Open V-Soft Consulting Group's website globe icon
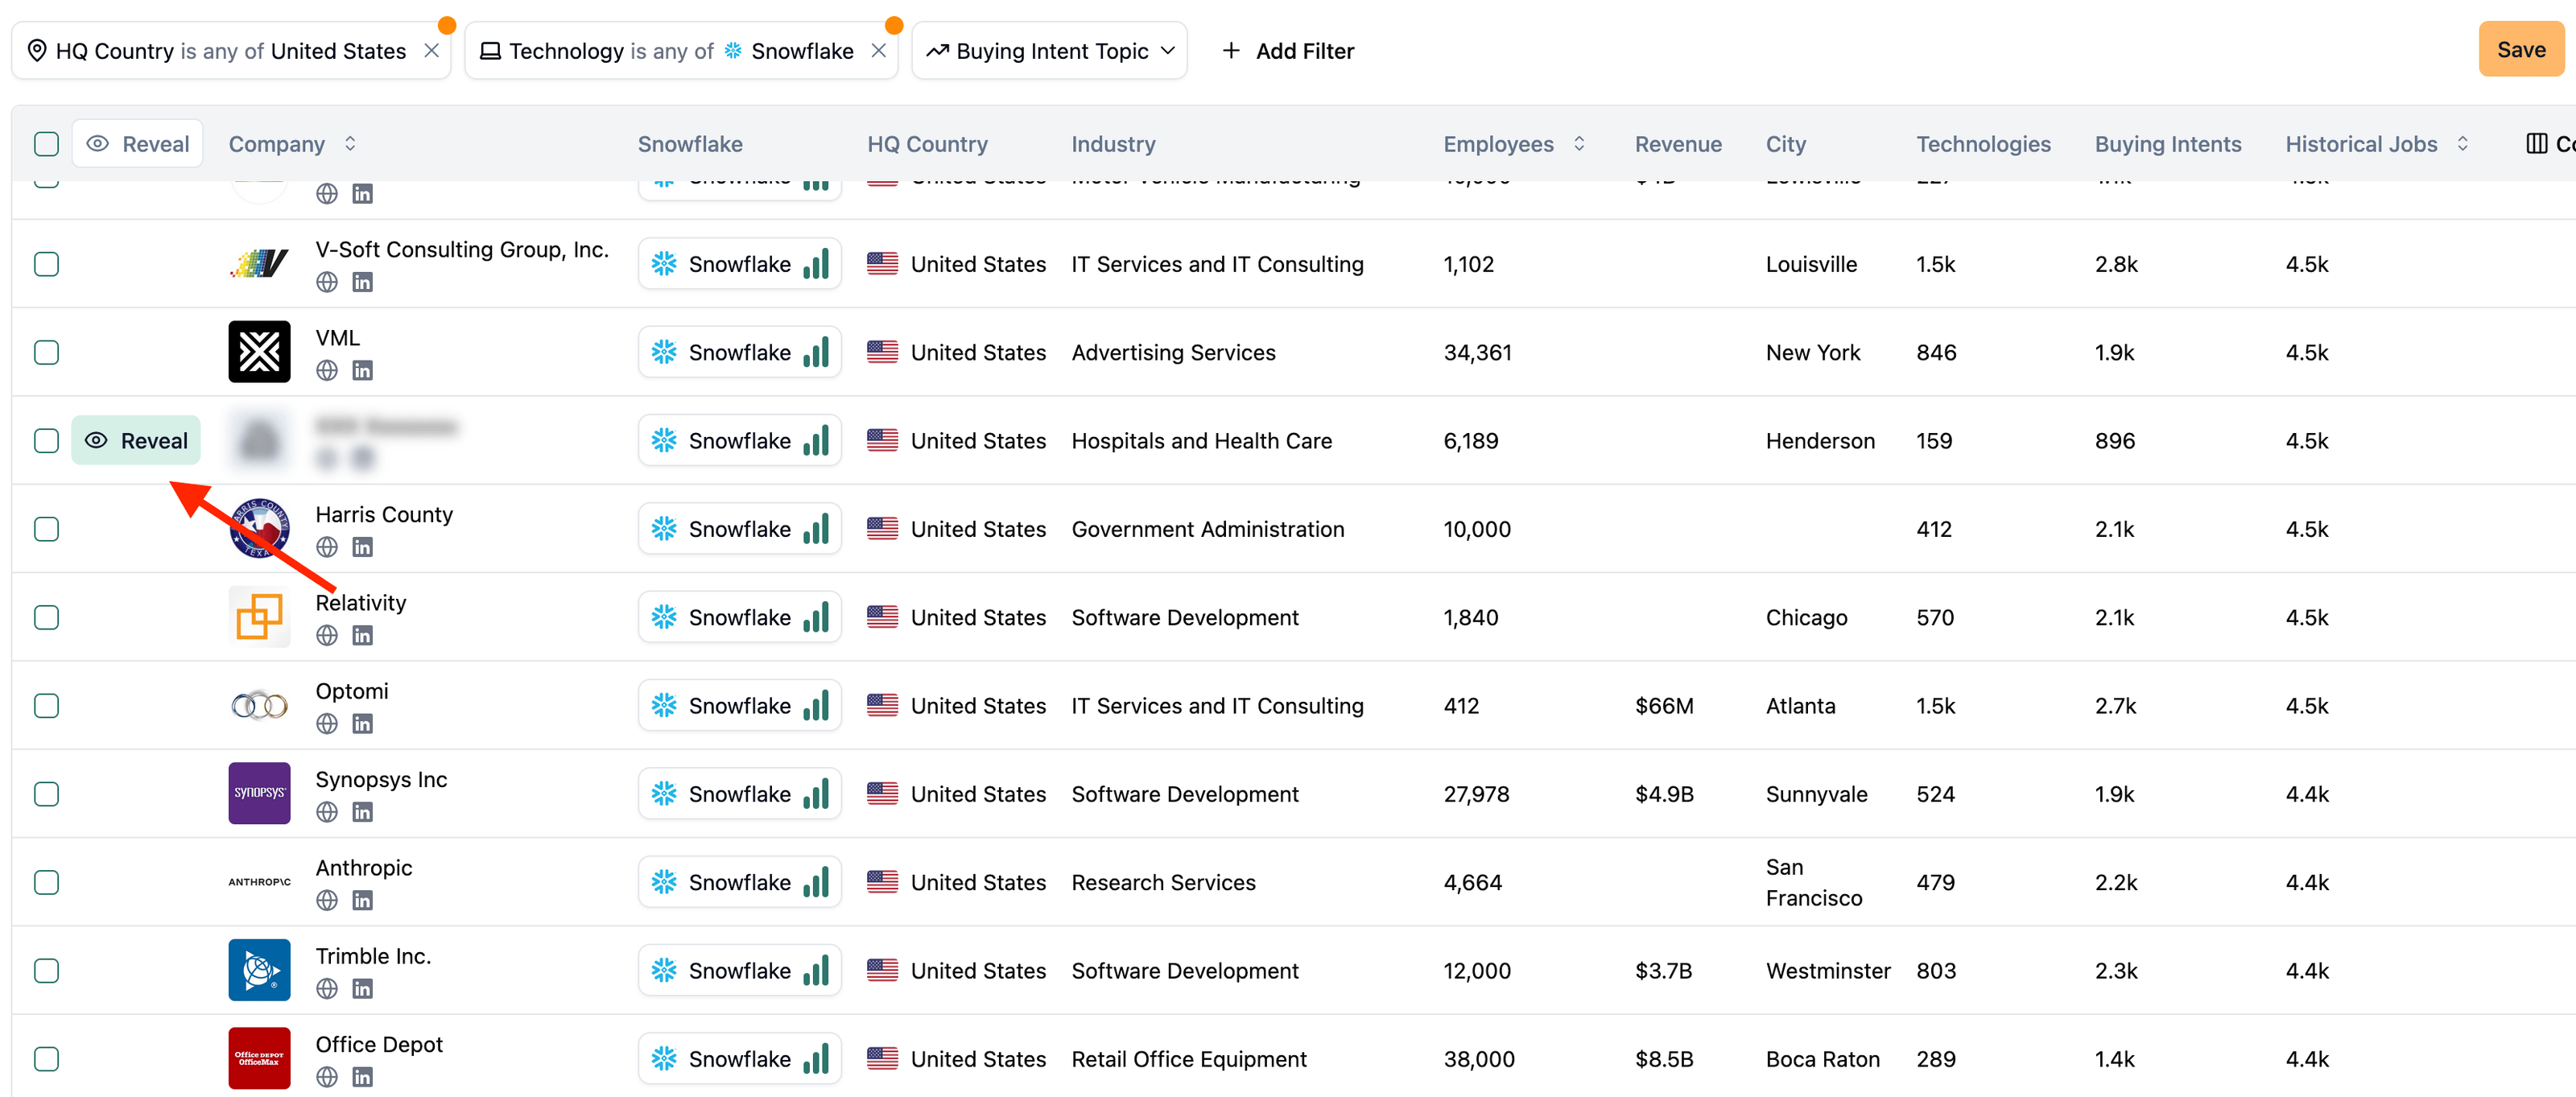 point(326,282)
